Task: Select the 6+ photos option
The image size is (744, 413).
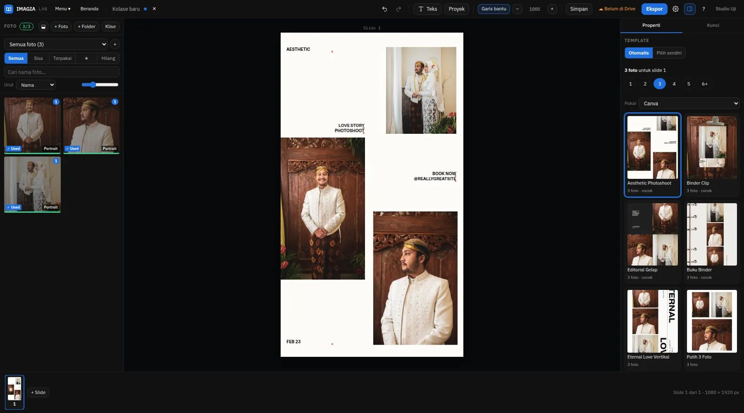Action: click(704, 84)
